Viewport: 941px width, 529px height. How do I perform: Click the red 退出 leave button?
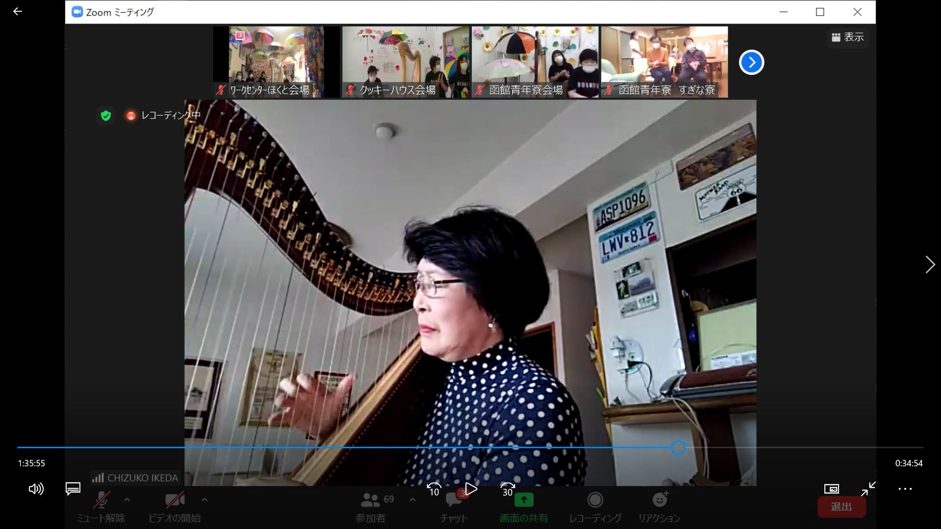[842, 507]
